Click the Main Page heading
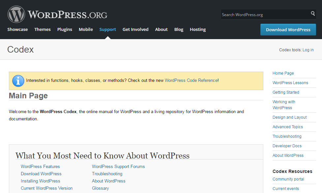322x193 pixels. [28, 96]
